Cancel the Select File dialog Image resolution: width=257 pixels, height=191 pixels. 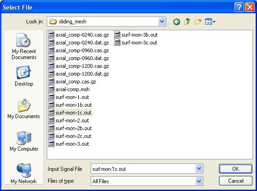coord(235,181)
